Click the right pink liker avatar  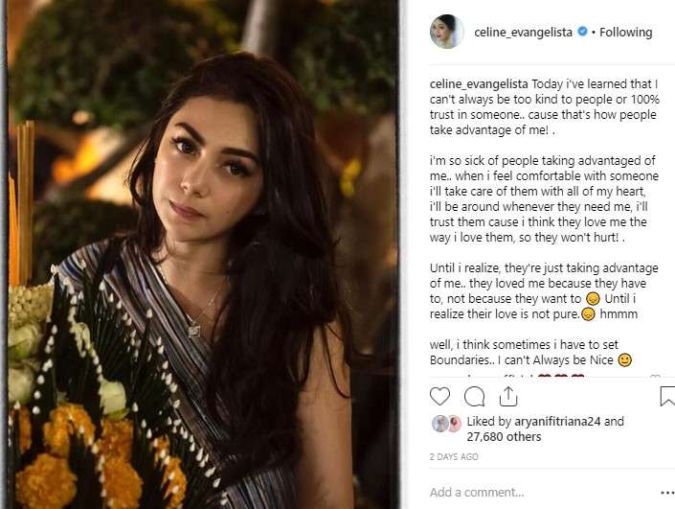(452, 423)
